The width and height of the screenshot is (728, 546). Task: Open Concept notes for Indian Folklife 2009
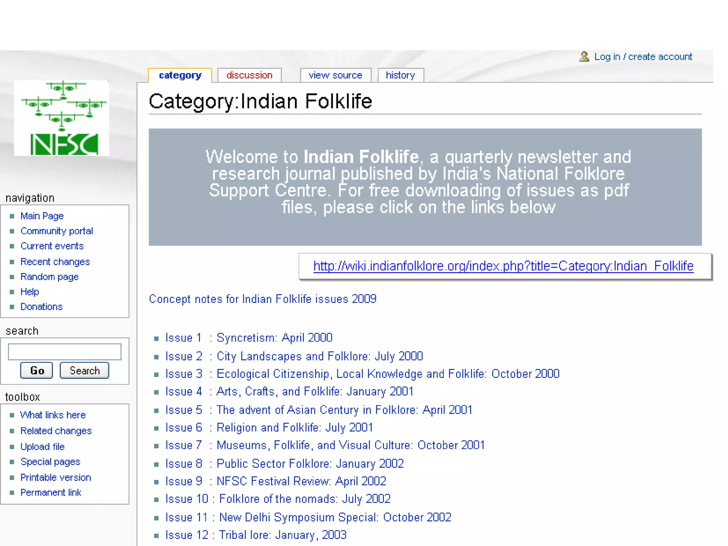(262, 299)
